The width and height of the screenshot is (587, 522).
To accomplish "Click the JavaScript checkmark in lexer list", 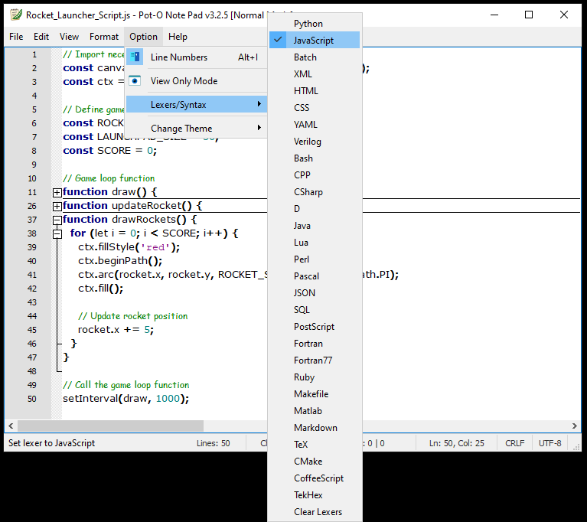I will point(278,40).
